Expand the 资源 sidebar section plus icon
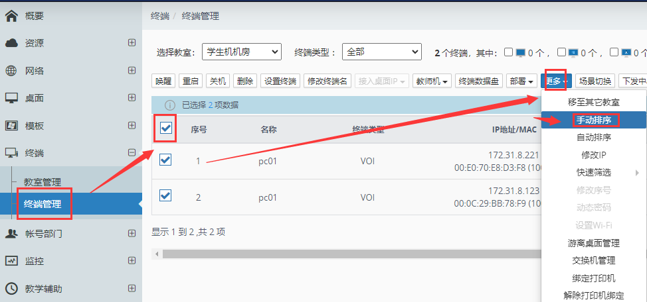This screenshot has width=647, height=302. pyautogui.click(x=132, y=43)
